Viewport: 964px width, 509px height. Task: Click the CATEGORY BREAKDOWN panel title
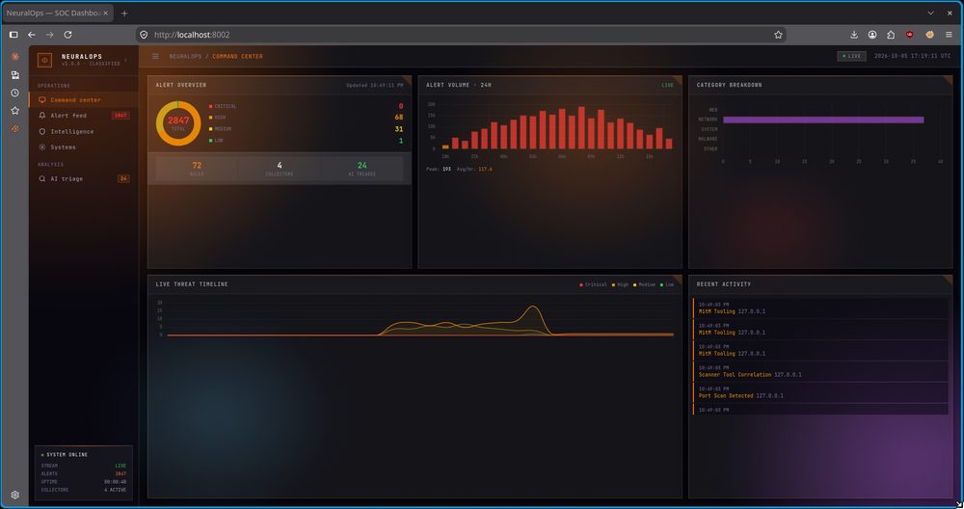[x=729, y=85]
